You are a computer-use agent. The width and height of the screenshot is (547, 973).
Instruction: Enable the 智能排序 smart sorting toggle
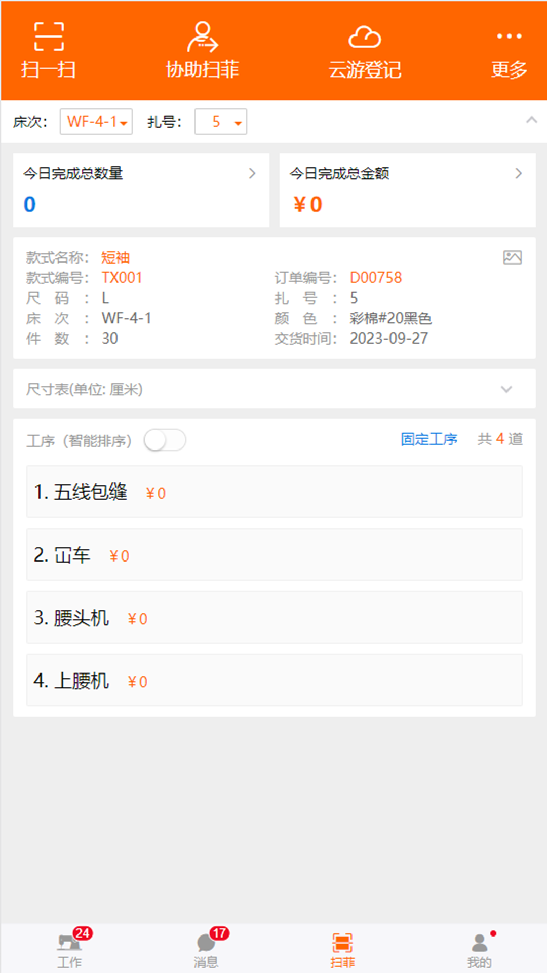pyautogui.click(x=165, y=441)
